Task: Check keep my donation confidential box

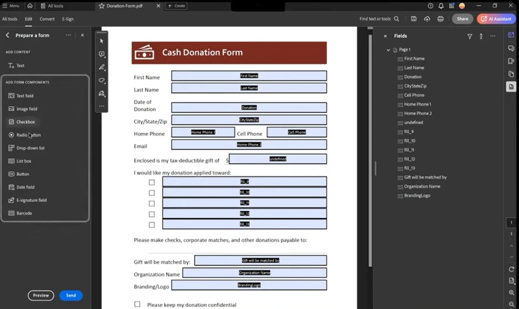Action: coord(137,304)
